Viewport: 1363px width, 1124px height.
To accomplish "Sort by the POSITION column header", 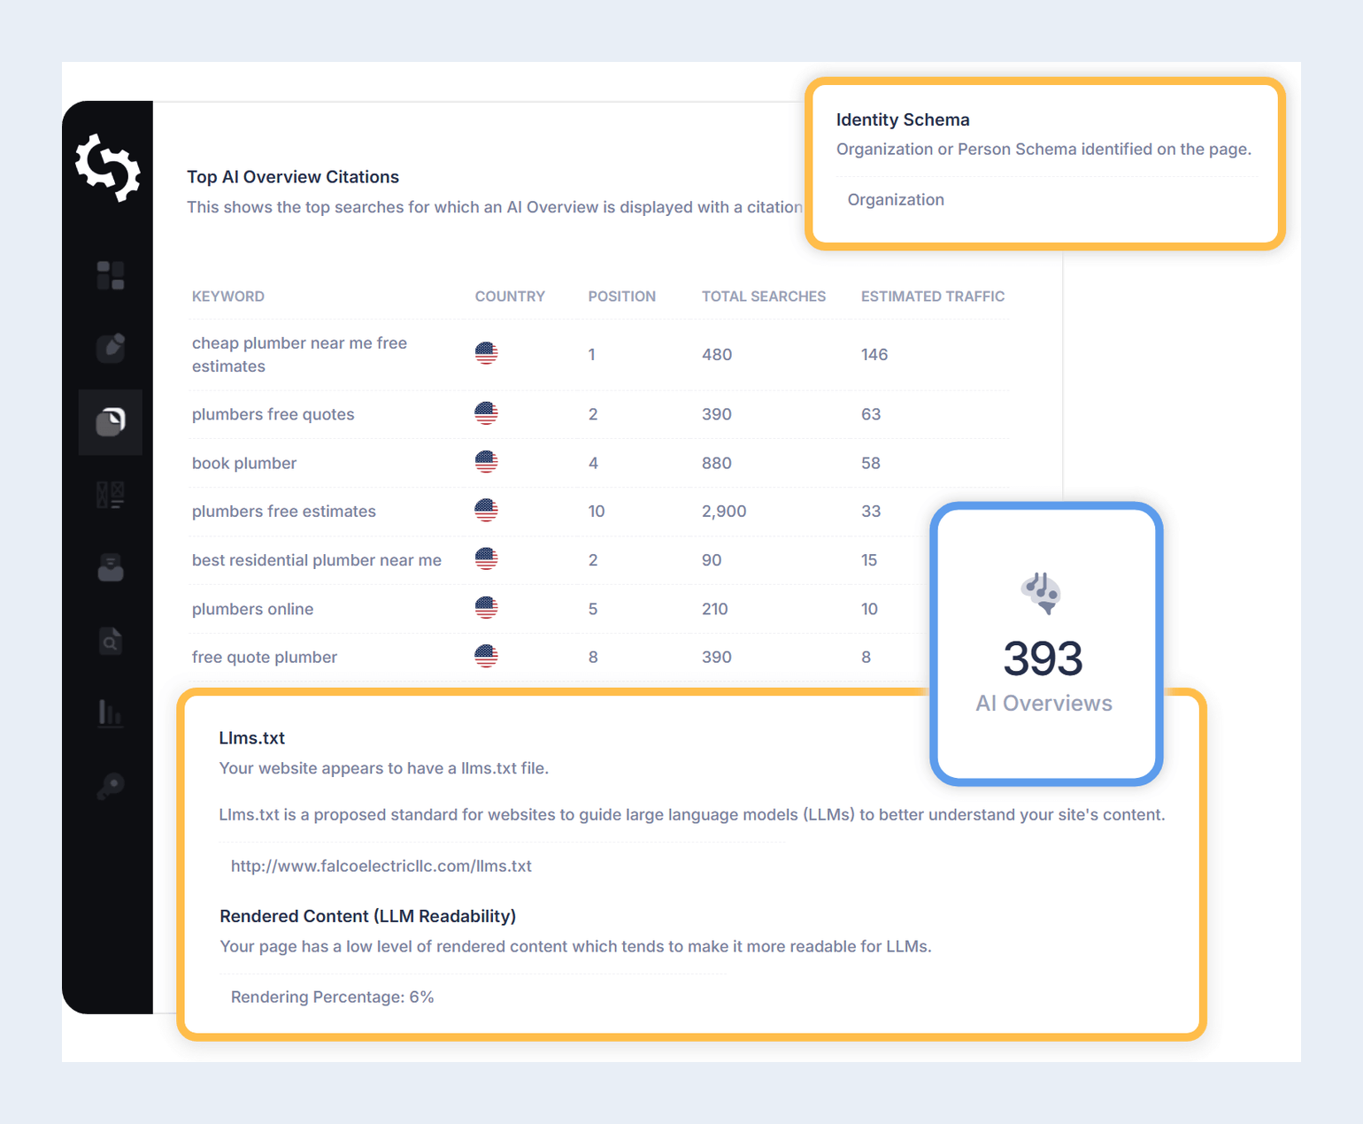I will point(622,296).
